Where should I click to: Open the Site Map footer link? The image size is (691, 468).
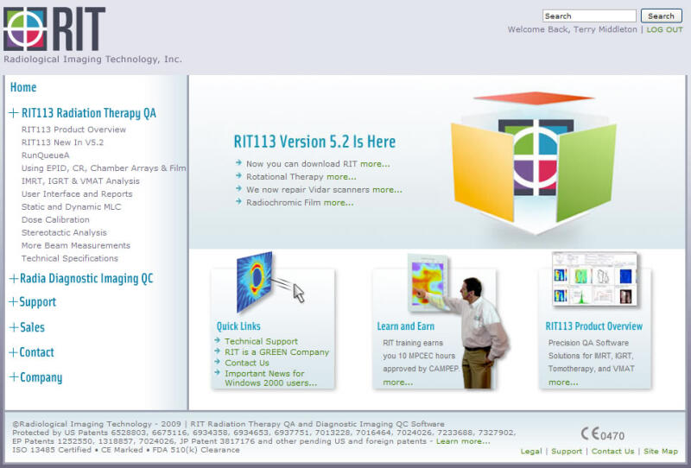[x=661, y=452]
